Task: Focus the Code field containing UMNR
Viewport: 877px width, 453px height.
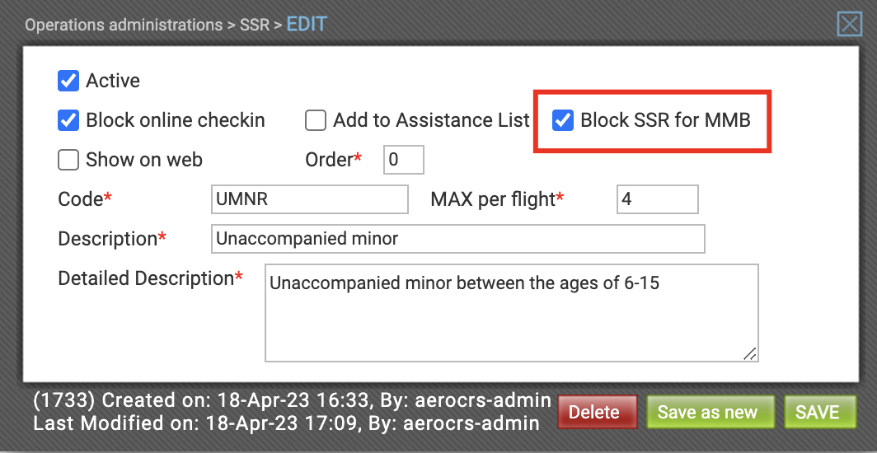Action: click(310, 199)
